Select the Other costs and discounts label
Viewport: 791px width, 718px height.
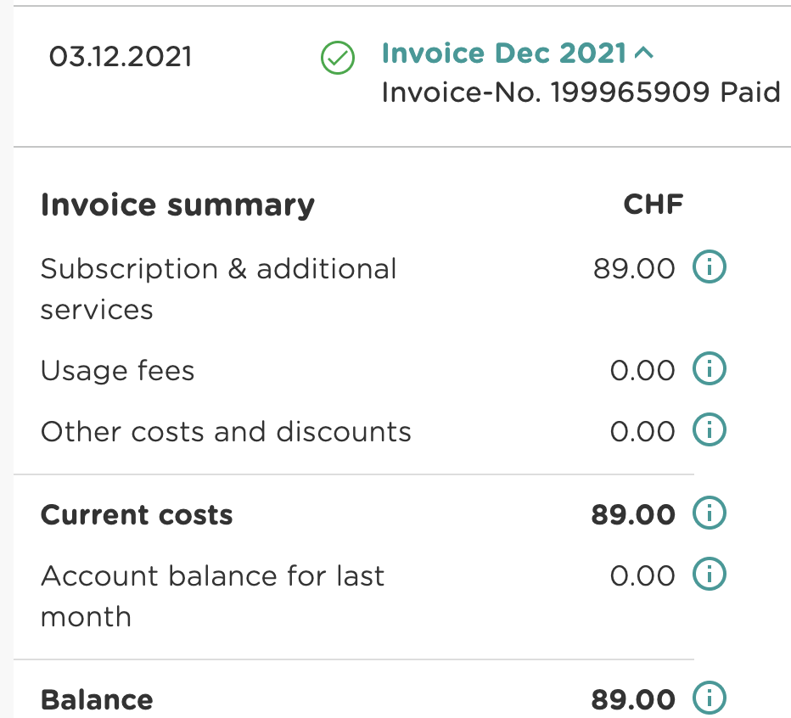point(226,432)
